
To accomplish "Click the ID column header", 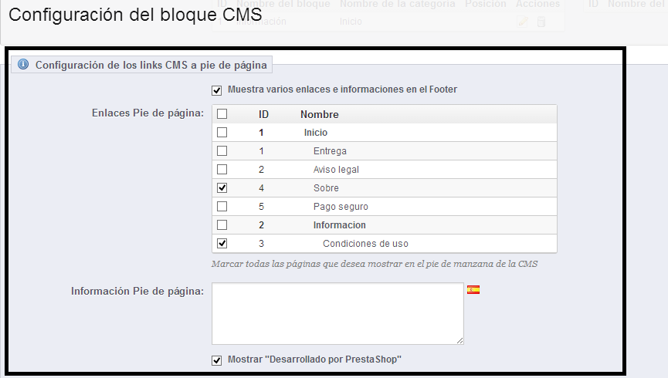I will pos(263,114).
